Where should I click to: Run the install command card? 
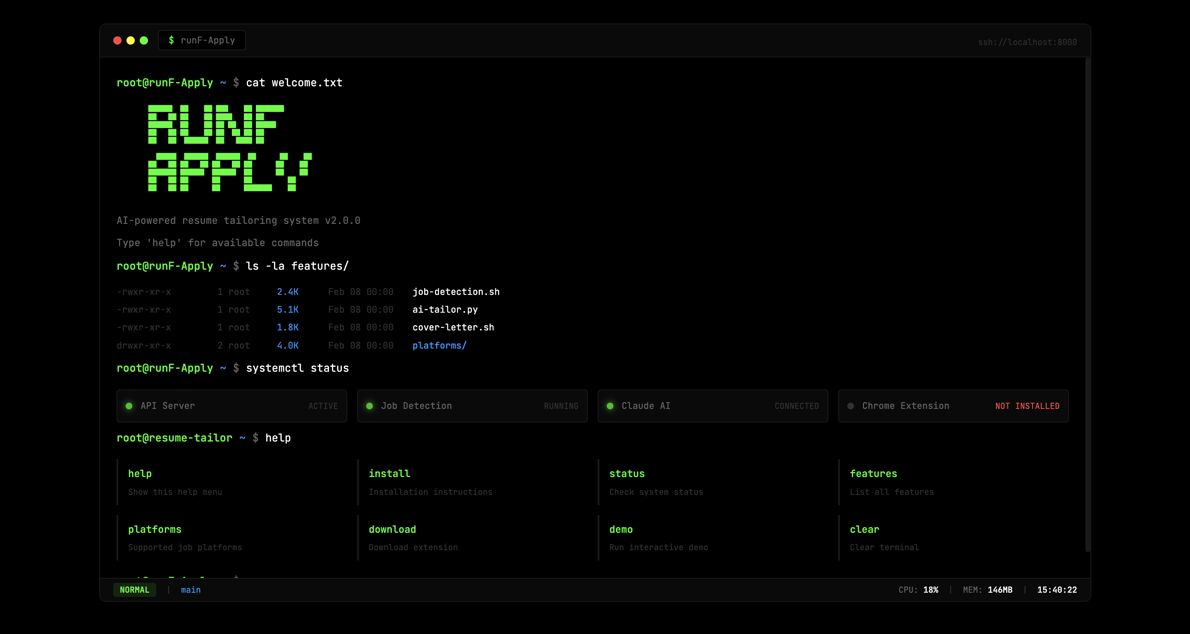389,474
